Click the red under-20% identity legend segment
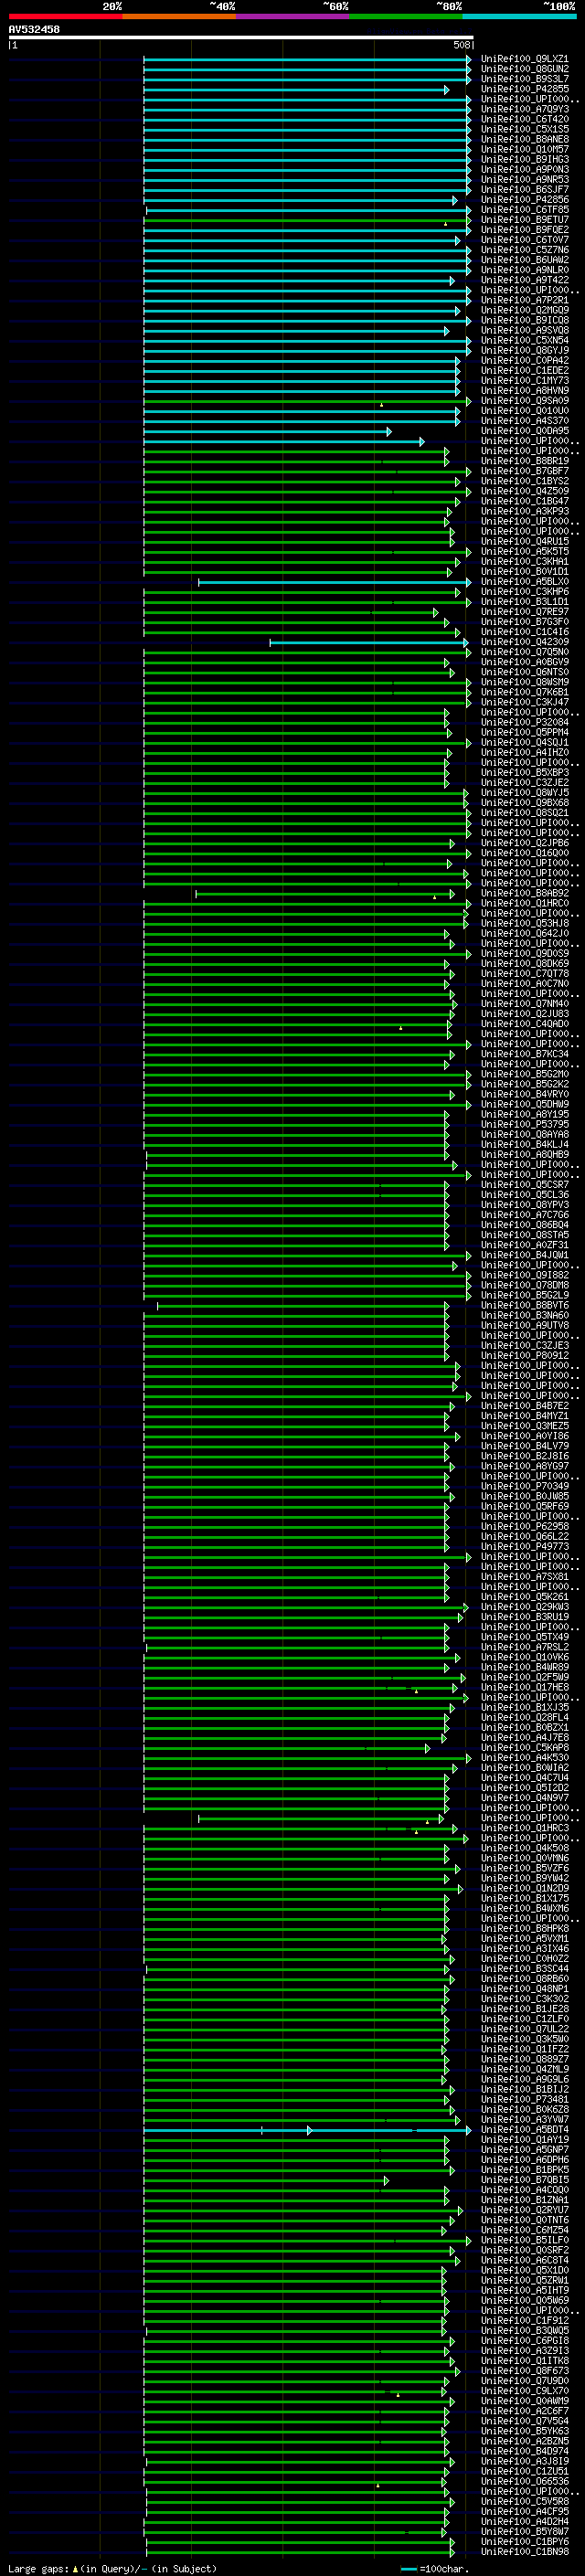The width and height of the screenshot is (585, 2576). coord(65,16)
